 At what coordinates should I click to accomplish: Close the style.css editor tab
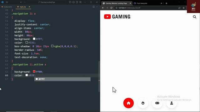29,7
